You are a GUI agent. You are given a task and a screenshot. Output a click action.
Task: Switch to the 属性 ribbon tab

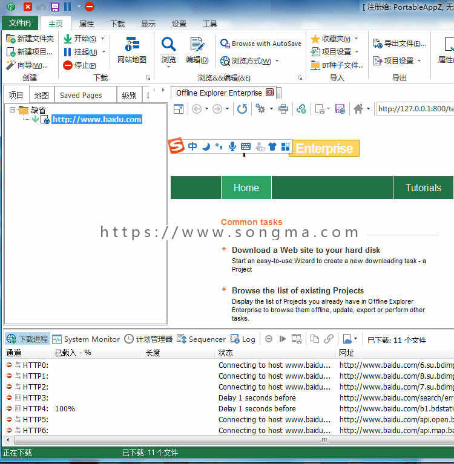click(x=87, y=24)
